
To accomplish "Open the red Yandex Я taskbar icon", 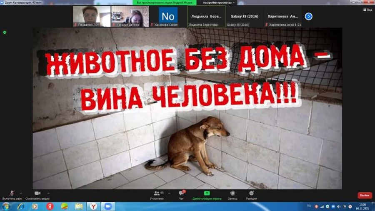I will 50,206.
